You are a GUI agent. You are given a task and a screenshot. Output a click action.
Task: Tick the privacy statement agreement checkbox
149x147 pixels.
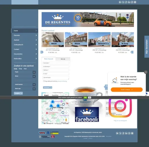click(44, 81)
